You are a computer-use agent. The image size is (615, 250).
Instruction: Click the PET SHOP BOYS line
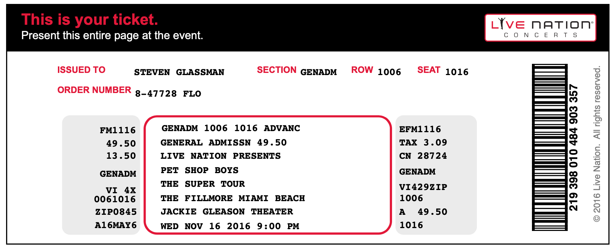click(x=200, y=170)
